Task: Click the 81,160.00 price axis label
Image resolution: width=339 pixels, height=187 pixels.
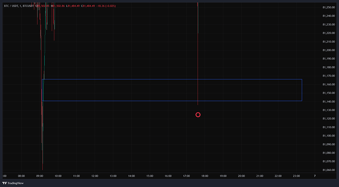Action: click(x=329, y=84)
